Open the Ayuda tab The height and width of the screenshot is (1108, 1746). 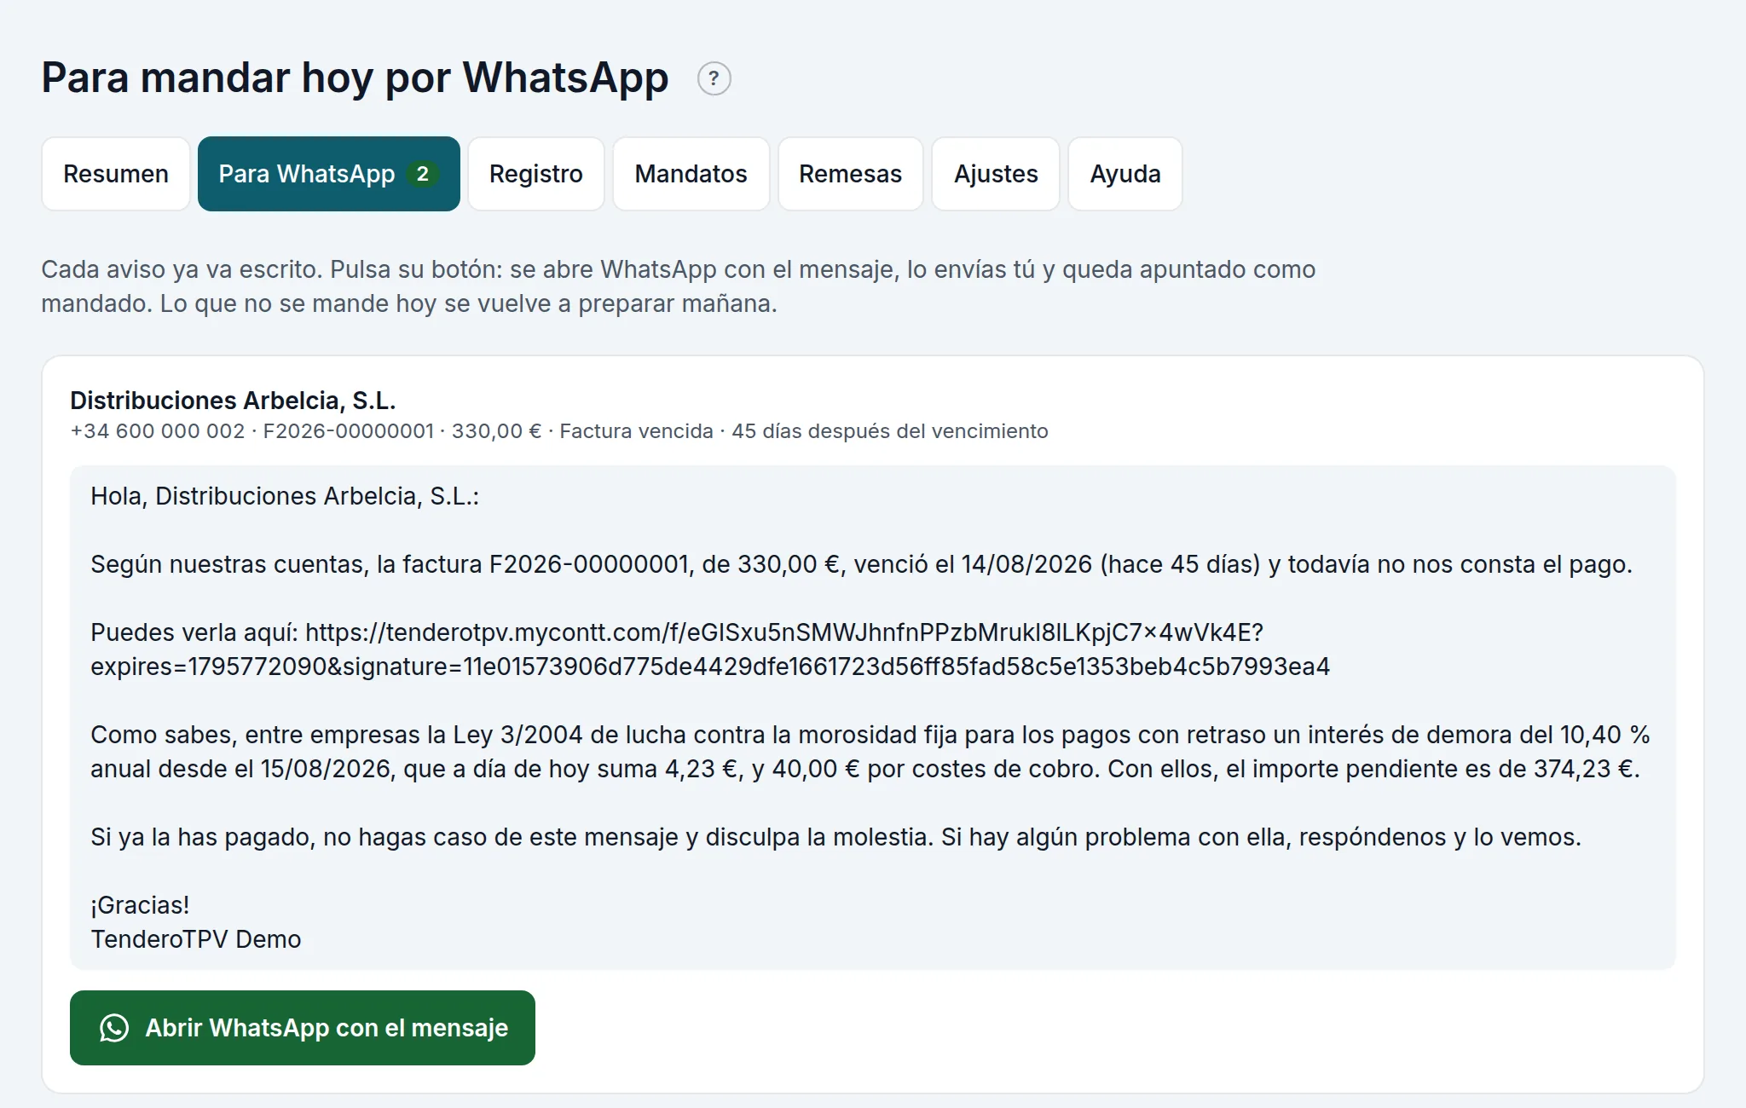click(x=1125, y=174)
